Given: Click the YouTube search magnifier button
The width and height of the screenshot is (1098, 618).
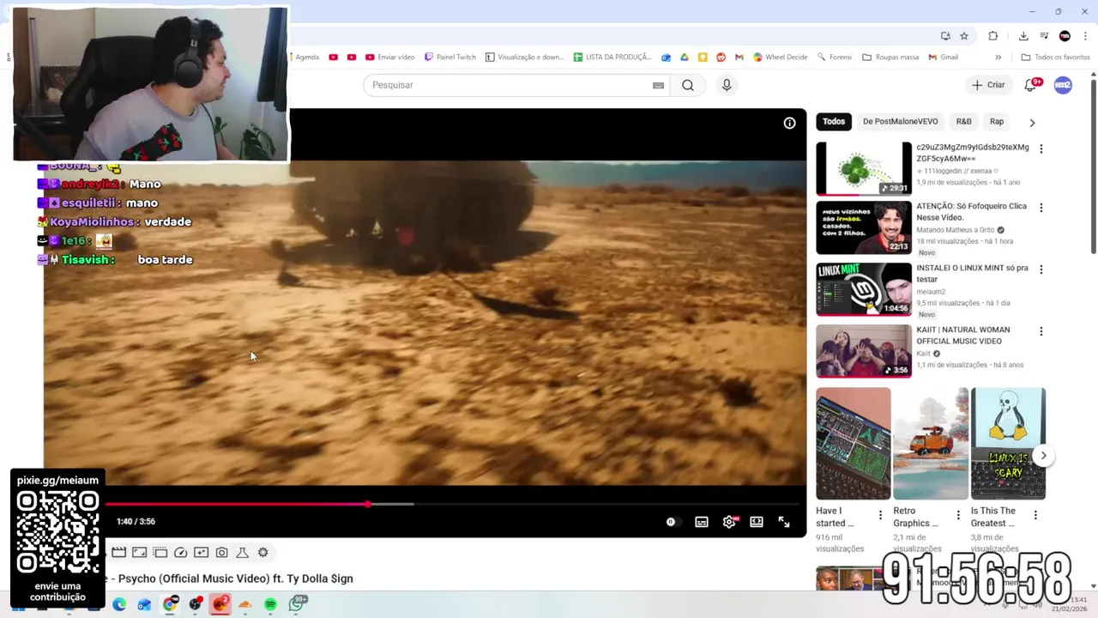Looking at the screenshot, I should pyautogui.click(x=688, y=85).
